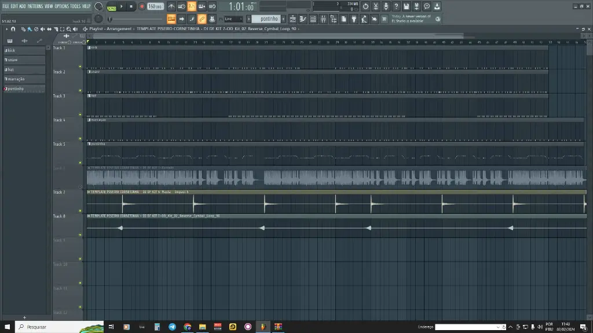Open the EDIT menu
This screenshot has width=593, height=333.
tap(14, 6)
